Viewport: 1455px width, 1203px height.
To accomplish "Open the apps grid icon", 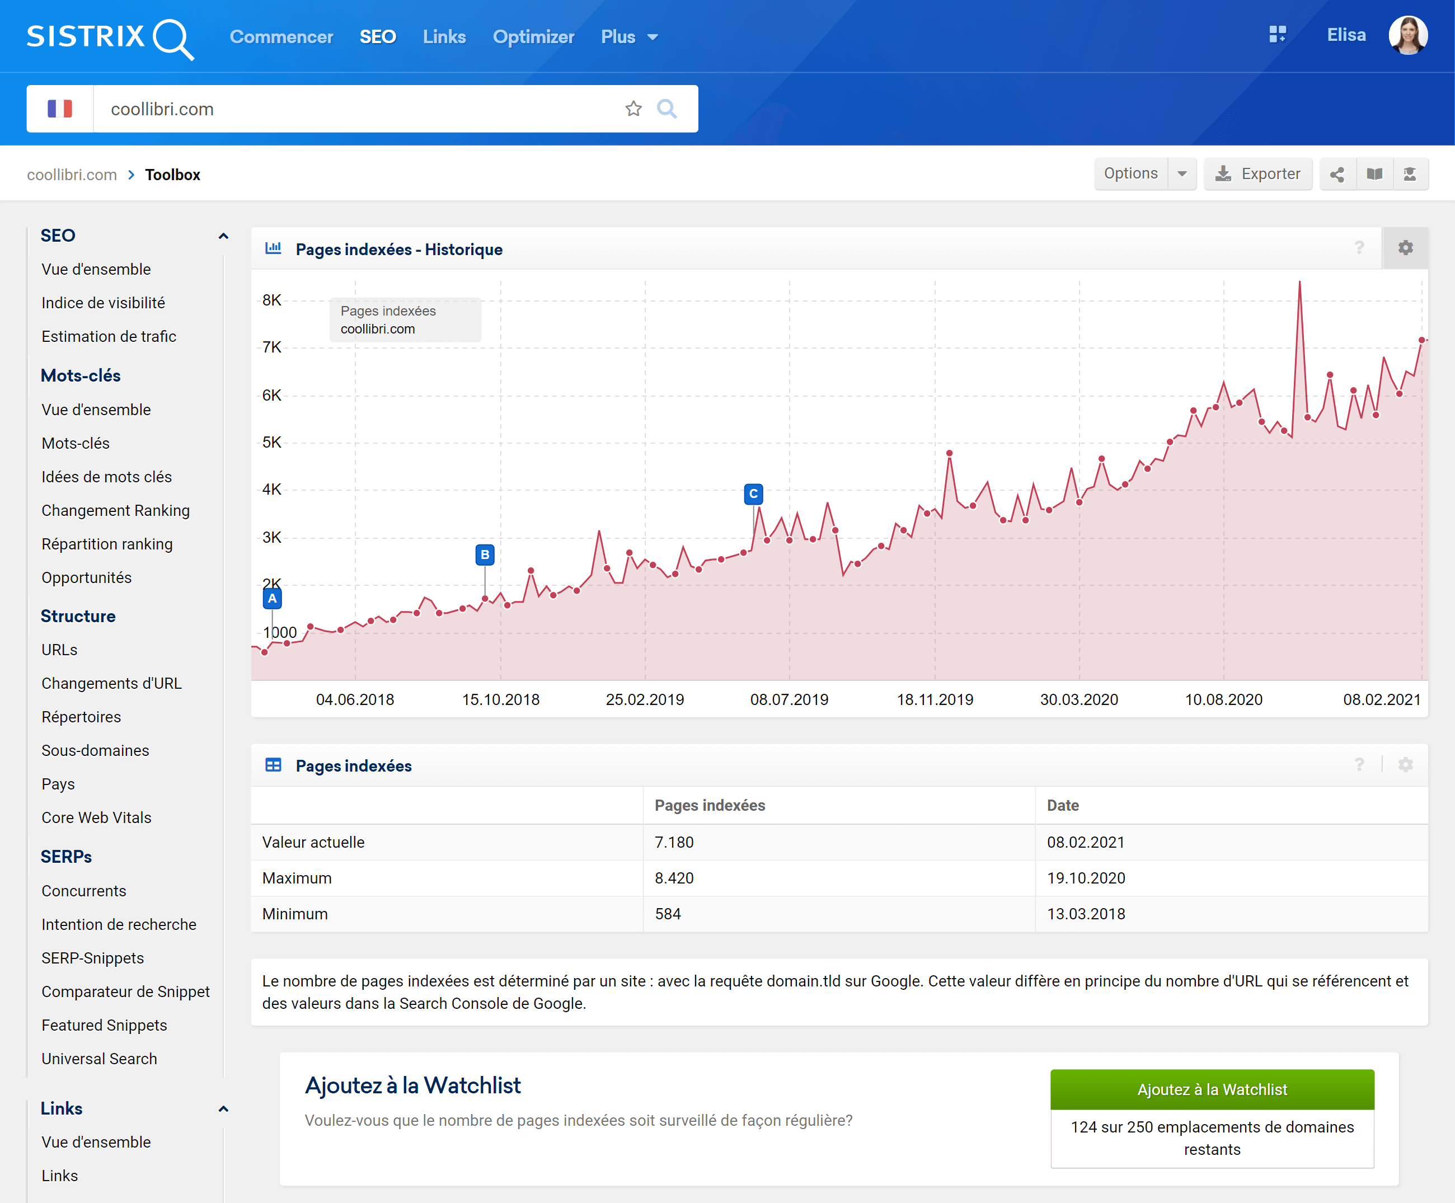I will [x=1278, y=35].
